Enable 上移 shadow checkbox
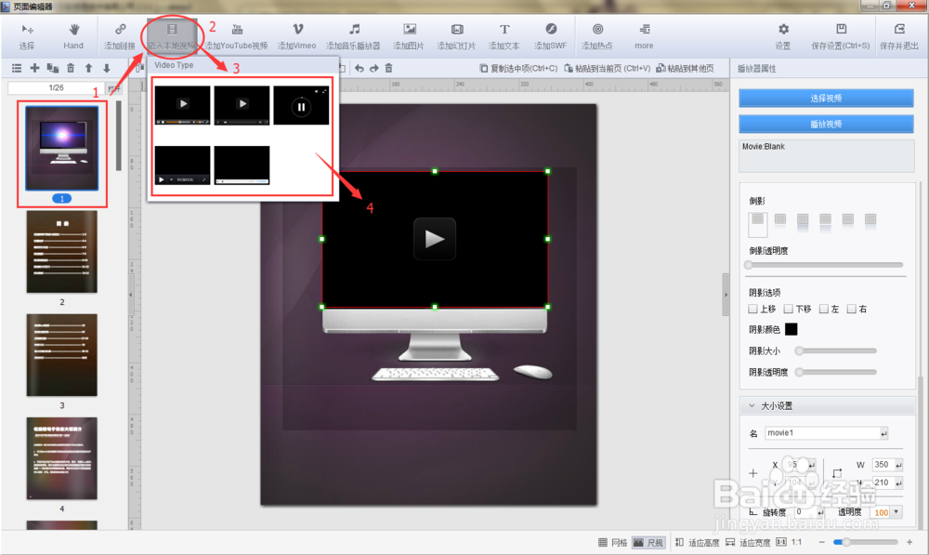Screen dimensions: 929x555 pos(753,309)
